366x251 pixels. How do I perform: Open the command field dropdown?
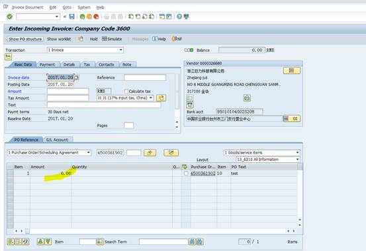pos(57,17)
